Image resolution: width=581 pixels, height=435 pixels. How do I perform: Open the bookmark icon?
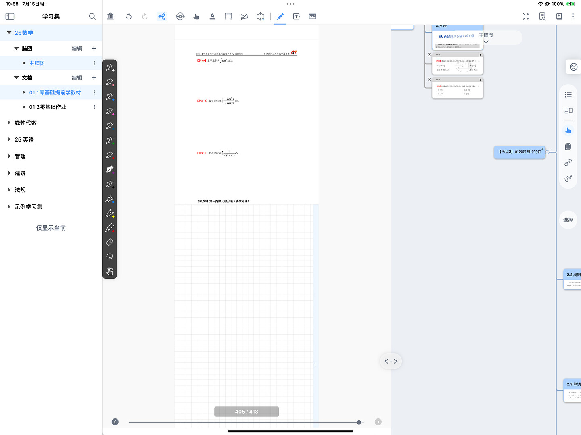tap(559, 16)
